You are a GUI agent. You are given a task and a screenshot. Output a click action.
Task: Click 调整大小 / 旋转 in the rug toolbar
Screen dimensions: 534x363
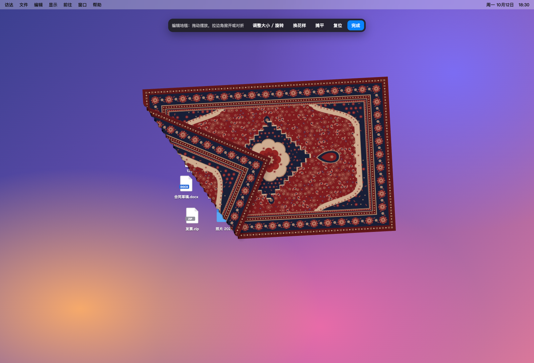(268, 25)
